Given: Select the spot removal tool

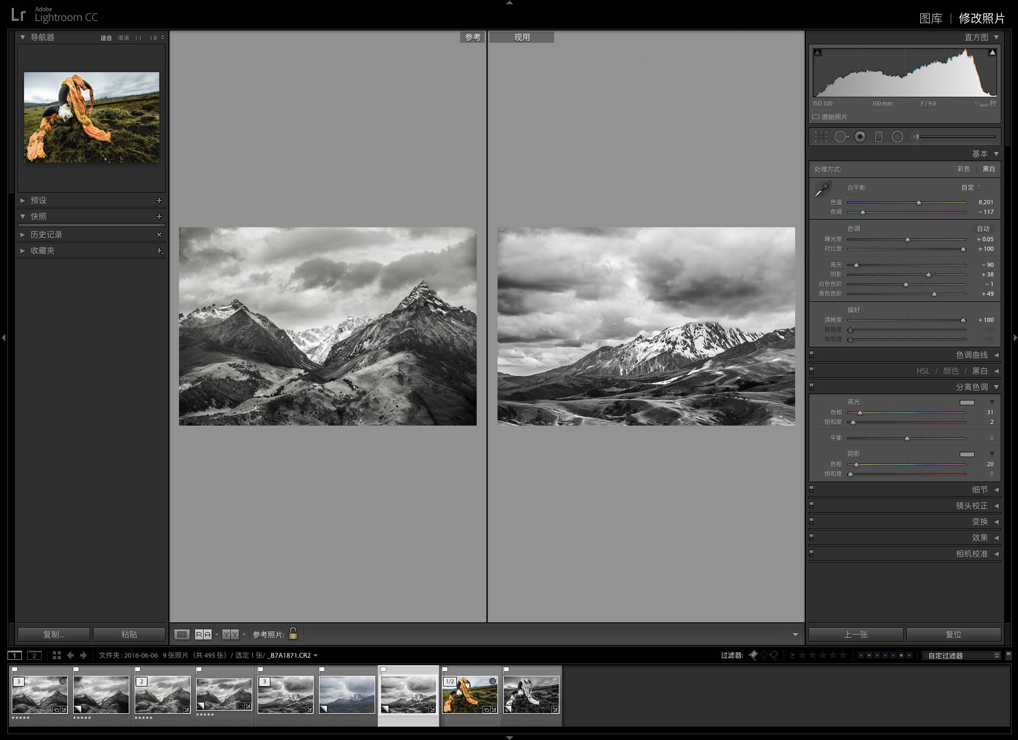Looking at the screenshot, I should point(841,137).
